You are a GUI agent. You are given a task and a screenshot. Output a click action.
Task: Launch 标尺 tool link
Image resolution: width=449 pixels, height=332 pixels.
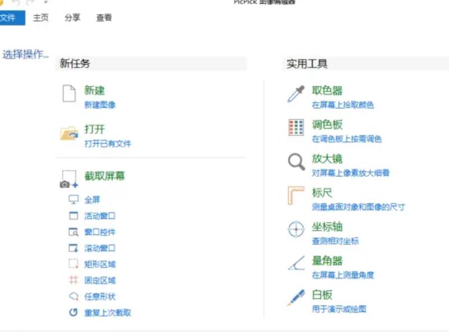pos(322,193)
